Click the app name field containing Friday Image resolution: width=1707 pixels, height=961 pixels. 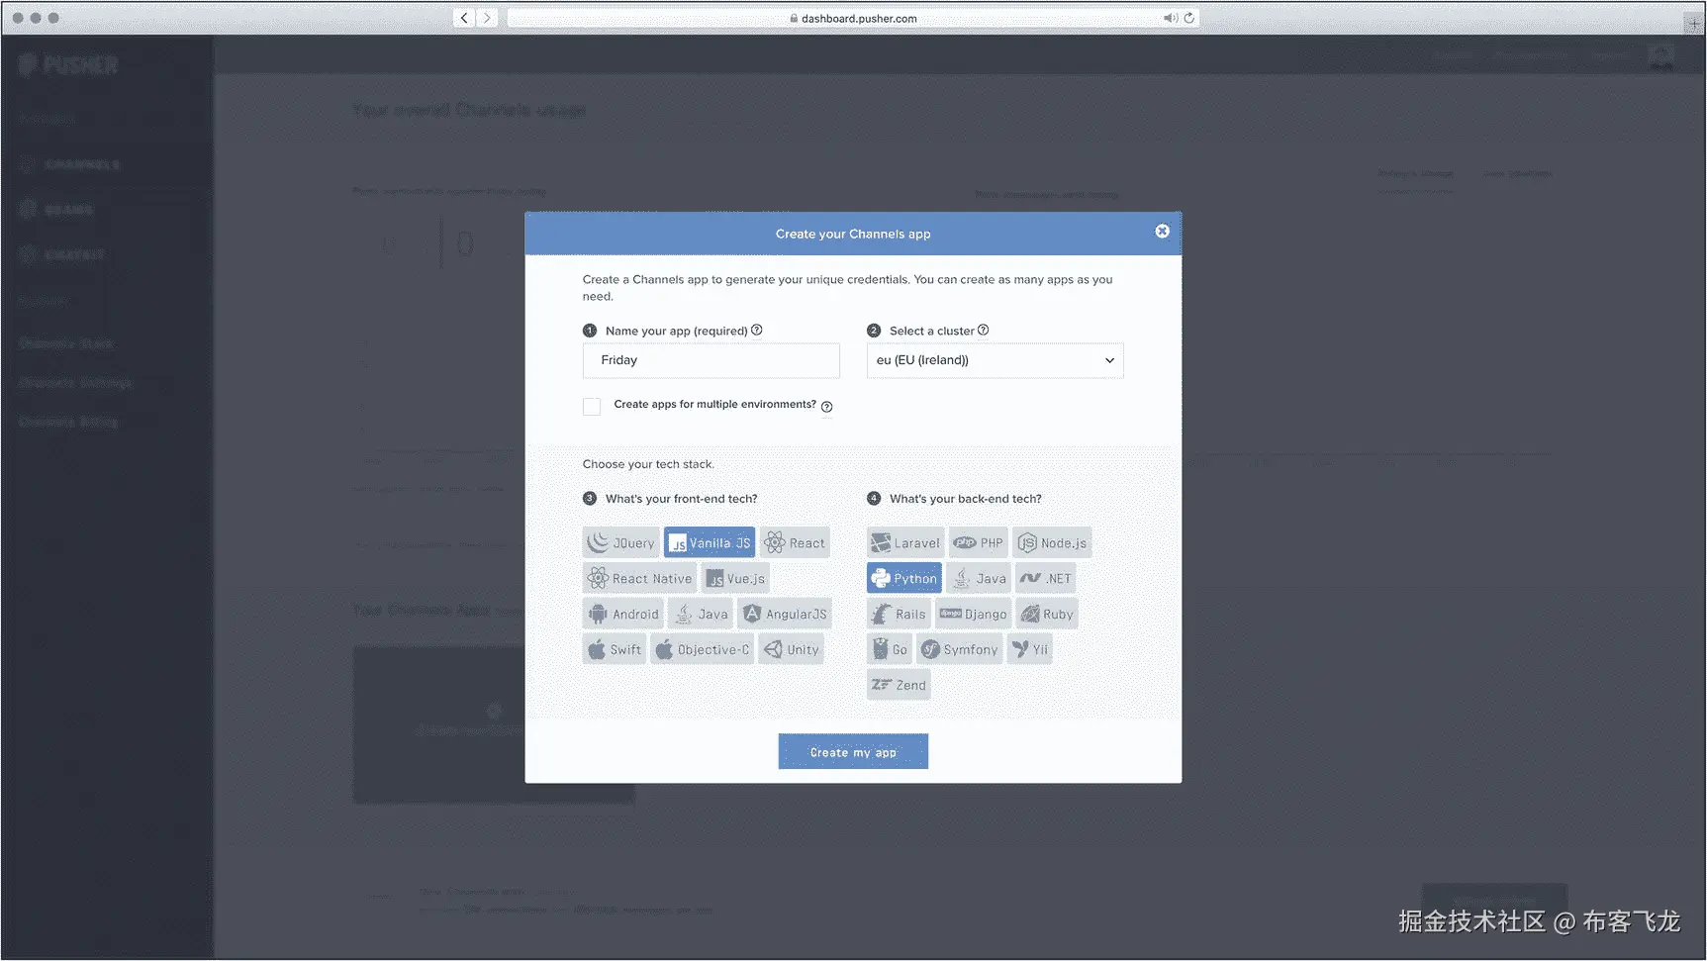pos(711,360)
